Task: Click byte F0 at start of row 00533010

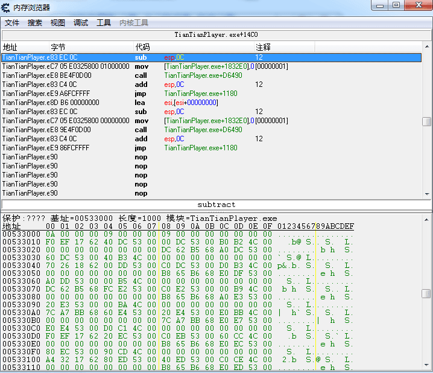Action: (50, 242)
